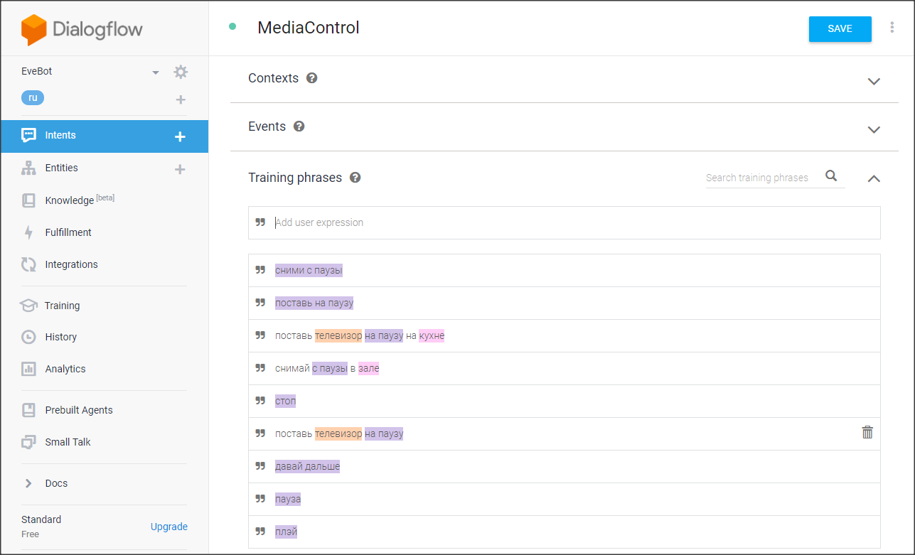Open the more options kebab menu

pyautogui.click(x=892, y=28)
